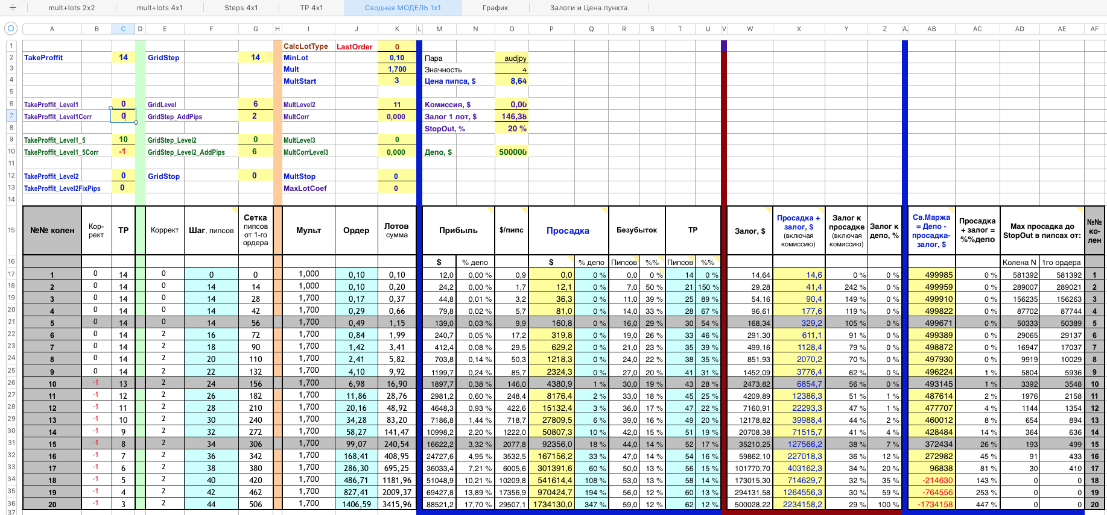1107x515 pixels.
Task: Switch to mult+lots 4x1 sheet tab
Action: tap(160, 8)
